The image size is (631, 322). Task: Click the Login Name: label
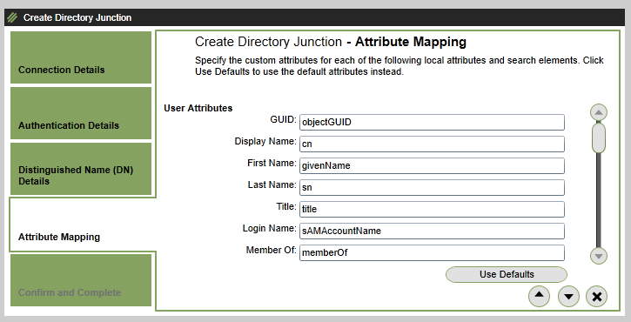coord(270,228)
